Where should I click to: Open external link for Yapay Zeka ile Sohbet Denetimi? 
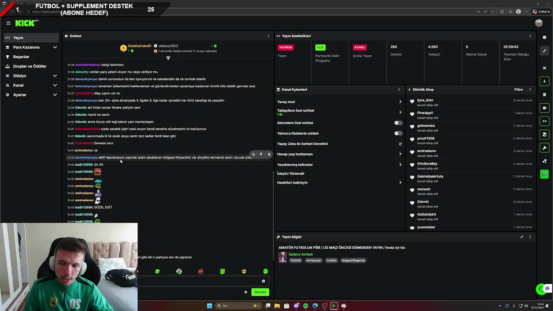click(400, 144)
